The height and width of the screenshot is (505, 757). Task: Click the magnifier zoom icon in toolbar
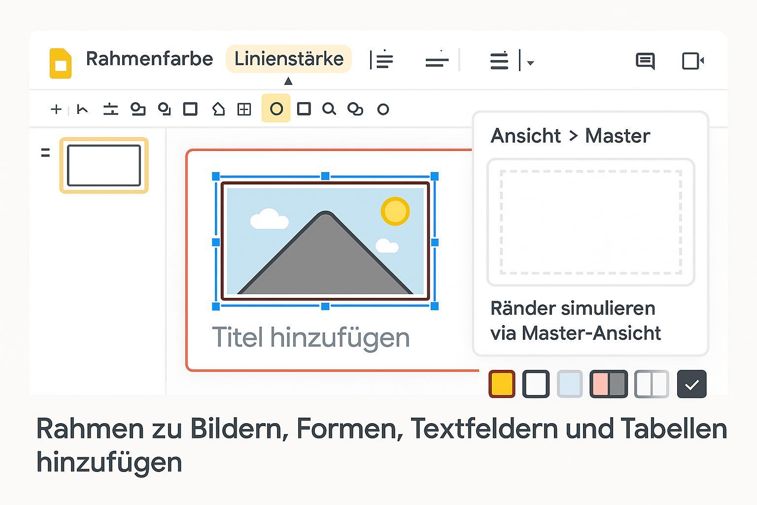pos(329,109)
